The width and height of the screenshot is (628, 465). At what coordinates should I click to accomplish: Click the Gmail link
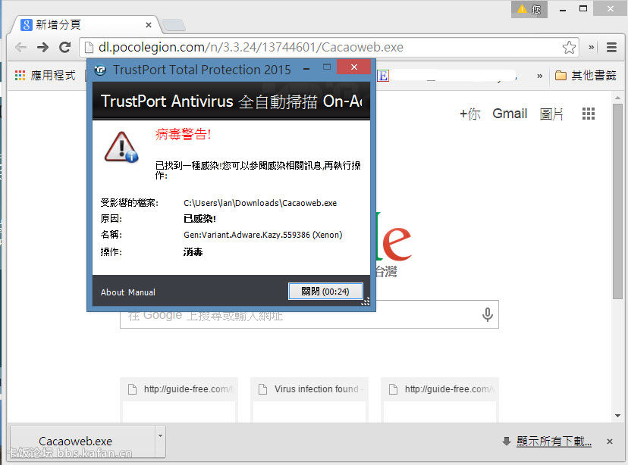pos(510,114)
